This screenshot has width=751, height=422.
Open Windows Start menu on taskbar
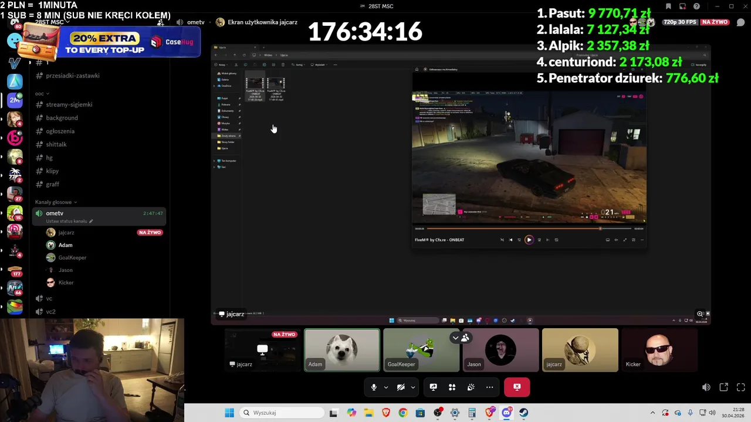pyautogui.click(x=229, y=413)
